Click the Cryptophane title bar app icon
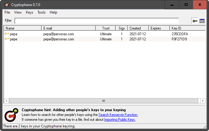This screenshot has width=209, height=131. (x=7, y=5)
